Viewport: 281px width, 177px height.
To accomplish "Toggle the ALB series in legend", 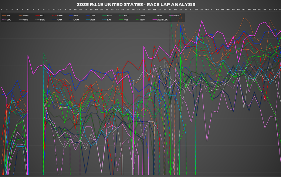I will (92, 19).
